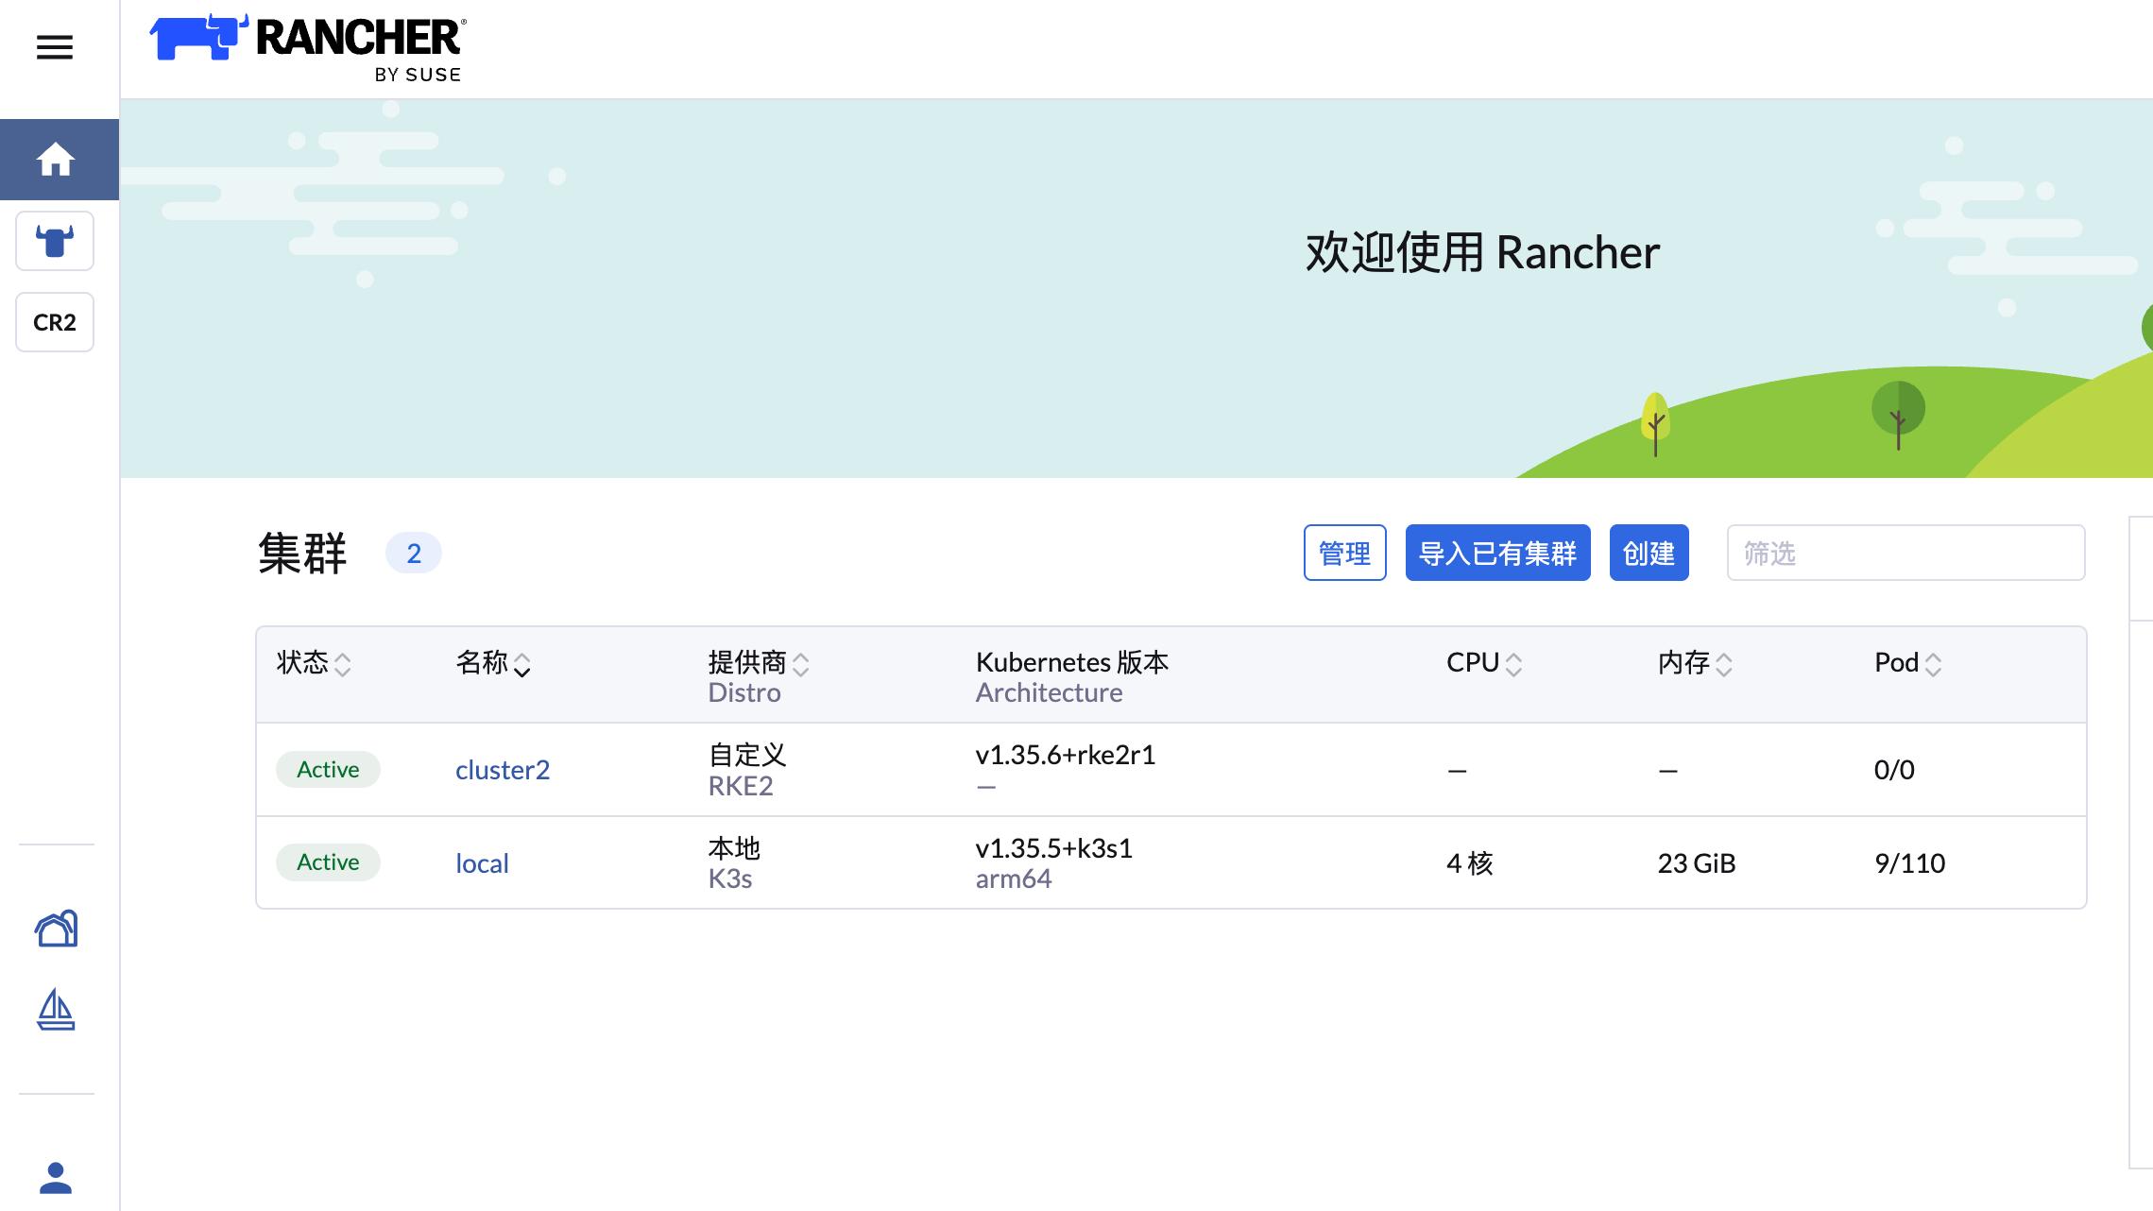Sort the table by 状态 column
Screen dimensions: 2153x1211
coord(314,663)
